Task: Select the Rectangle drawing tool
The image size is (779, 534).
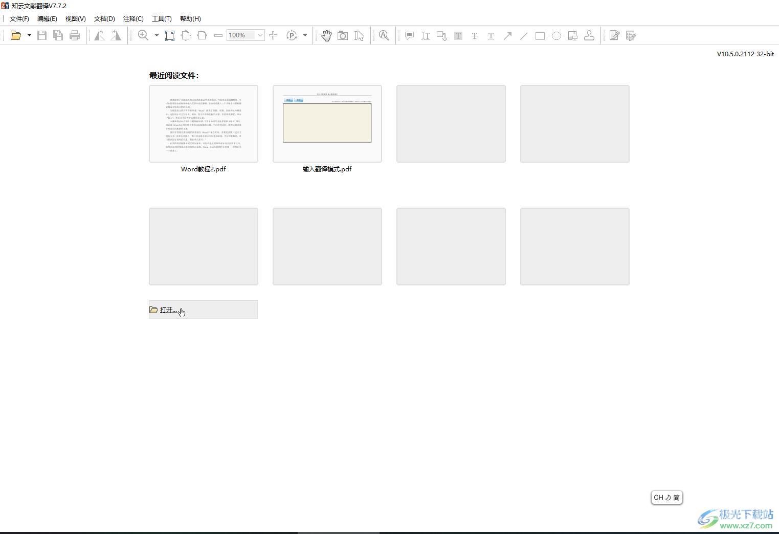Action: tap(540, 35)
